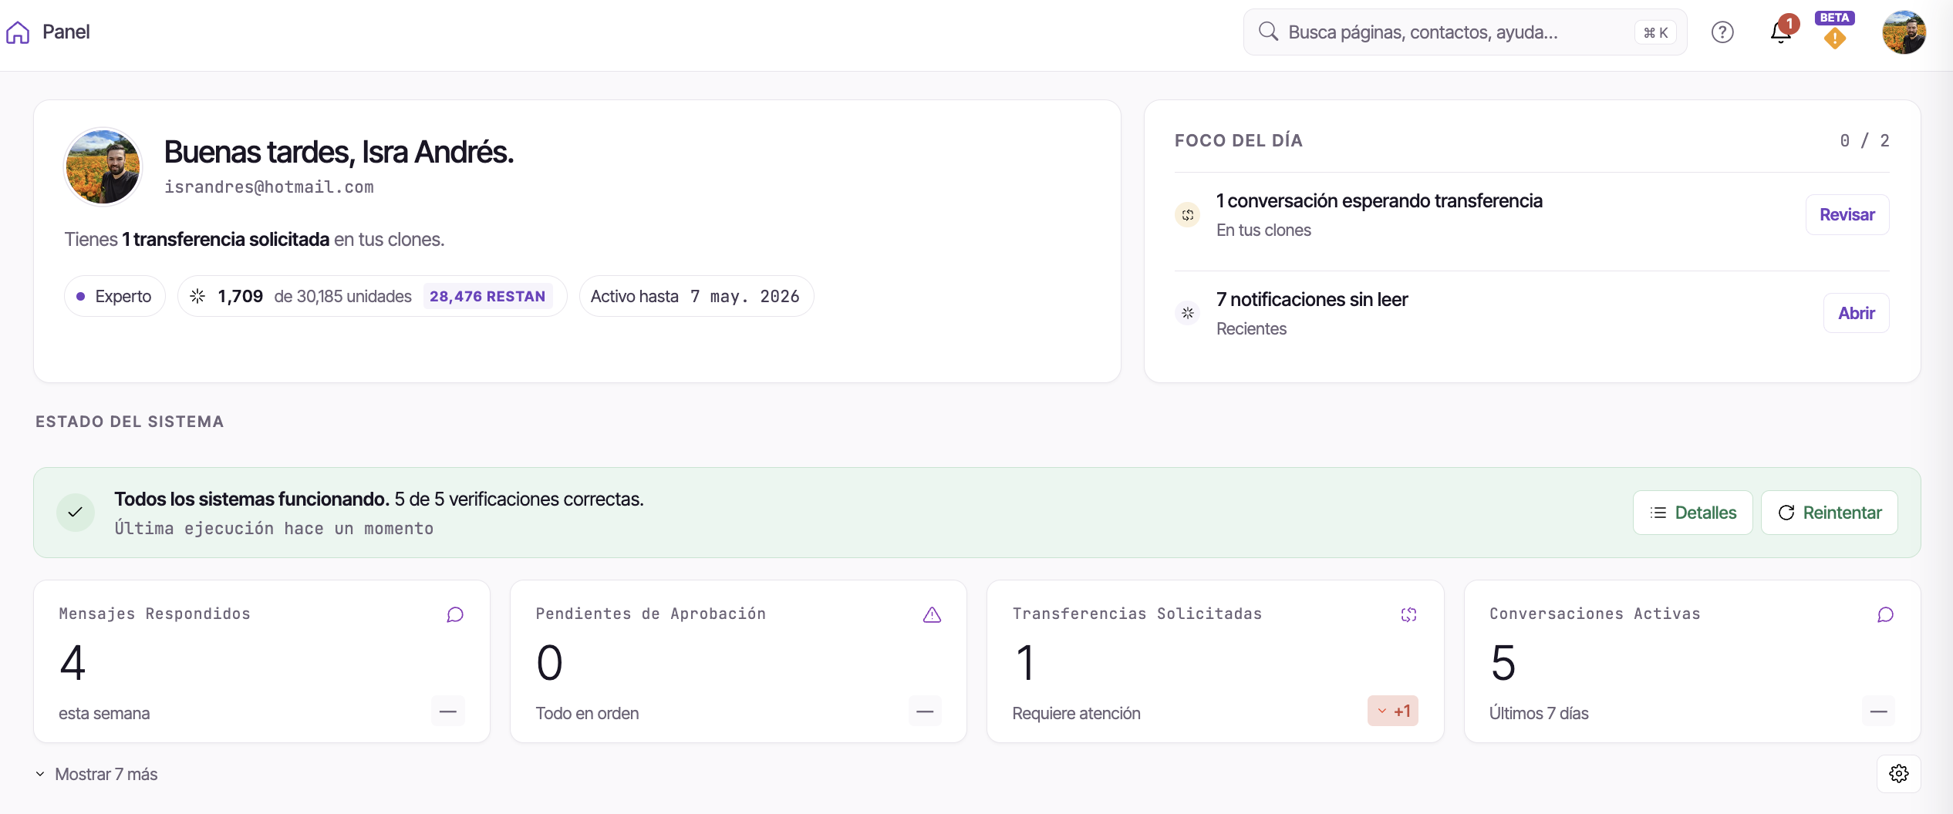1953x814 pixels.
Task: Click the red notification count badge
Action: pos(1789,24)
